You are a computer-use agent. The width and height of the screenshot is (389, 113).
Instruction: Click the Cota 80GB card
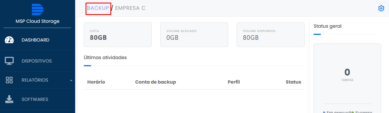tap(118, 35)
